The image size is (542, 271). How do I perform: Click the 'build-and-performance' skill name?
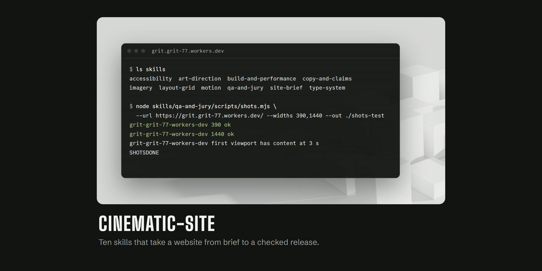pos(262,79)
